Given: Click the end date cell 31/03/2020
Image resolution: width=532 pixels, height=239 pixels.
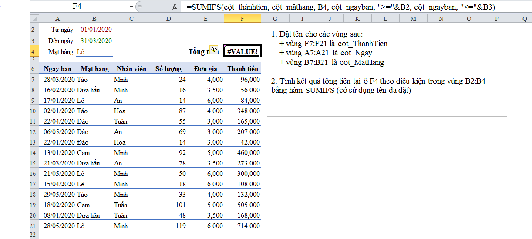Looking at the screenshot, I should pos(94,41).
